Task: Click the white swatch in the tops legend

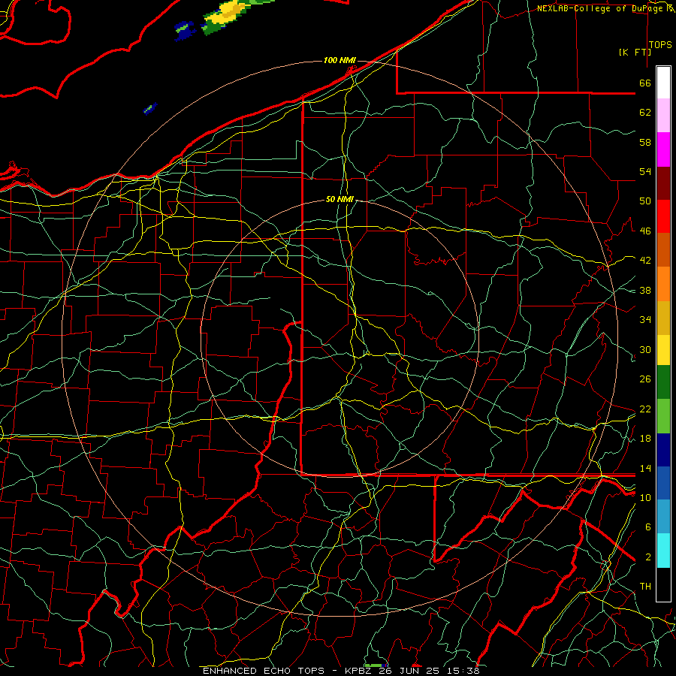Action: click(x=663, y=83)
